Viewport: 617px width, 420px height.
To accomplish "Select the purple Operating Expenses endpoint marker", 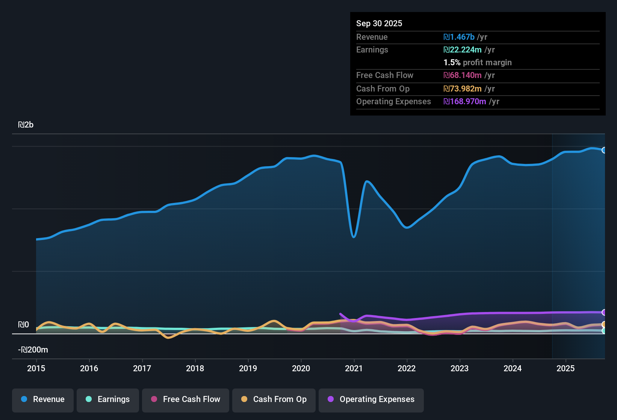I will click(x=604, y=312).
